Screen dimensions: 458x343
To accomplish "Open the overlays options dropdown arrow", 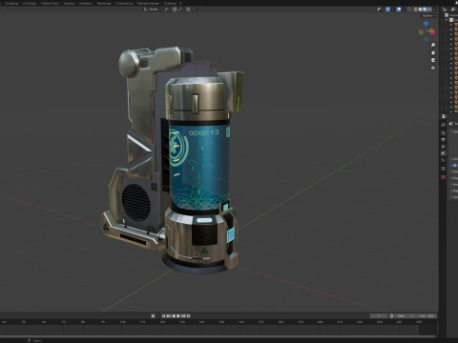I will pos(404,10).
